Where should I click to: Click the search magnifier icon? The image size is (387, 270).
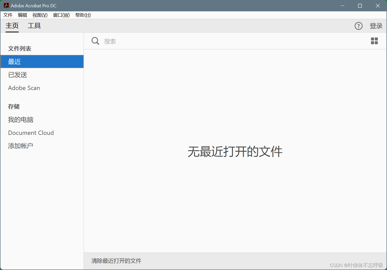[95, 41]
